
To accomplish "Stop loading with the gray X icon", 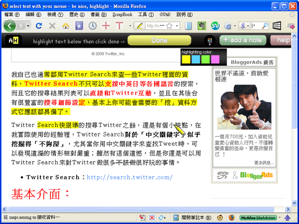I will 52,26.
